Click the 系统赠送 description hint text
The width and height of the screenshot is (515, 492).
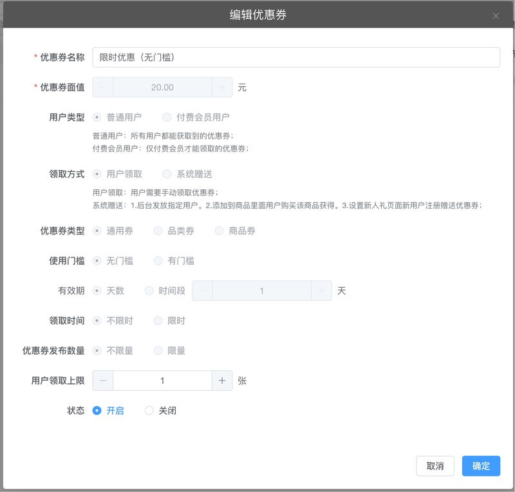(287, 205)
